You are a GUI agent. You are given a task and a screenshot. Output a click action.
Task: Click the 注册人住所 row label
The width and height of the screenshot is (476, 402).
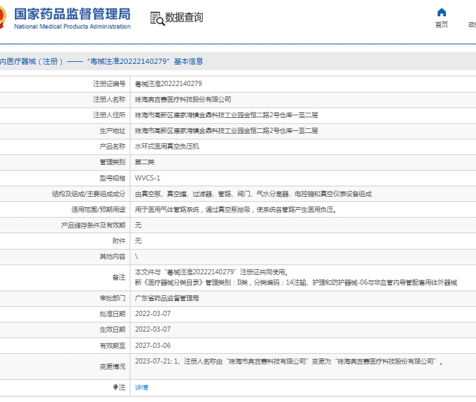pyautogui.click(x=110, y=115)
